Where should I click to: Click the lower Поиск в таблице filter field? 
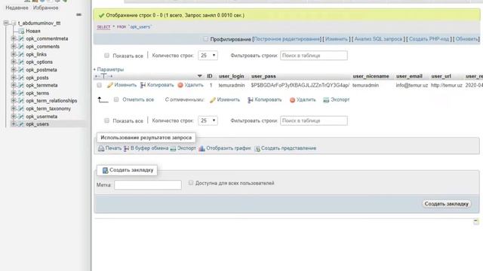[x=314, y=120]
